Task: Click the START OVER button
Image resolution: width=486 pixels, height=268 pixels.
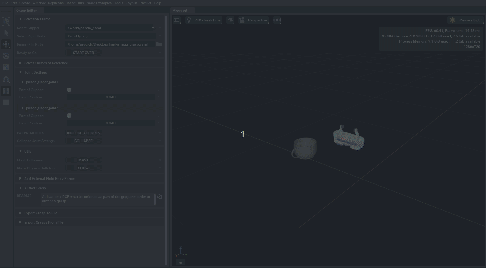Action: [84, 53]
